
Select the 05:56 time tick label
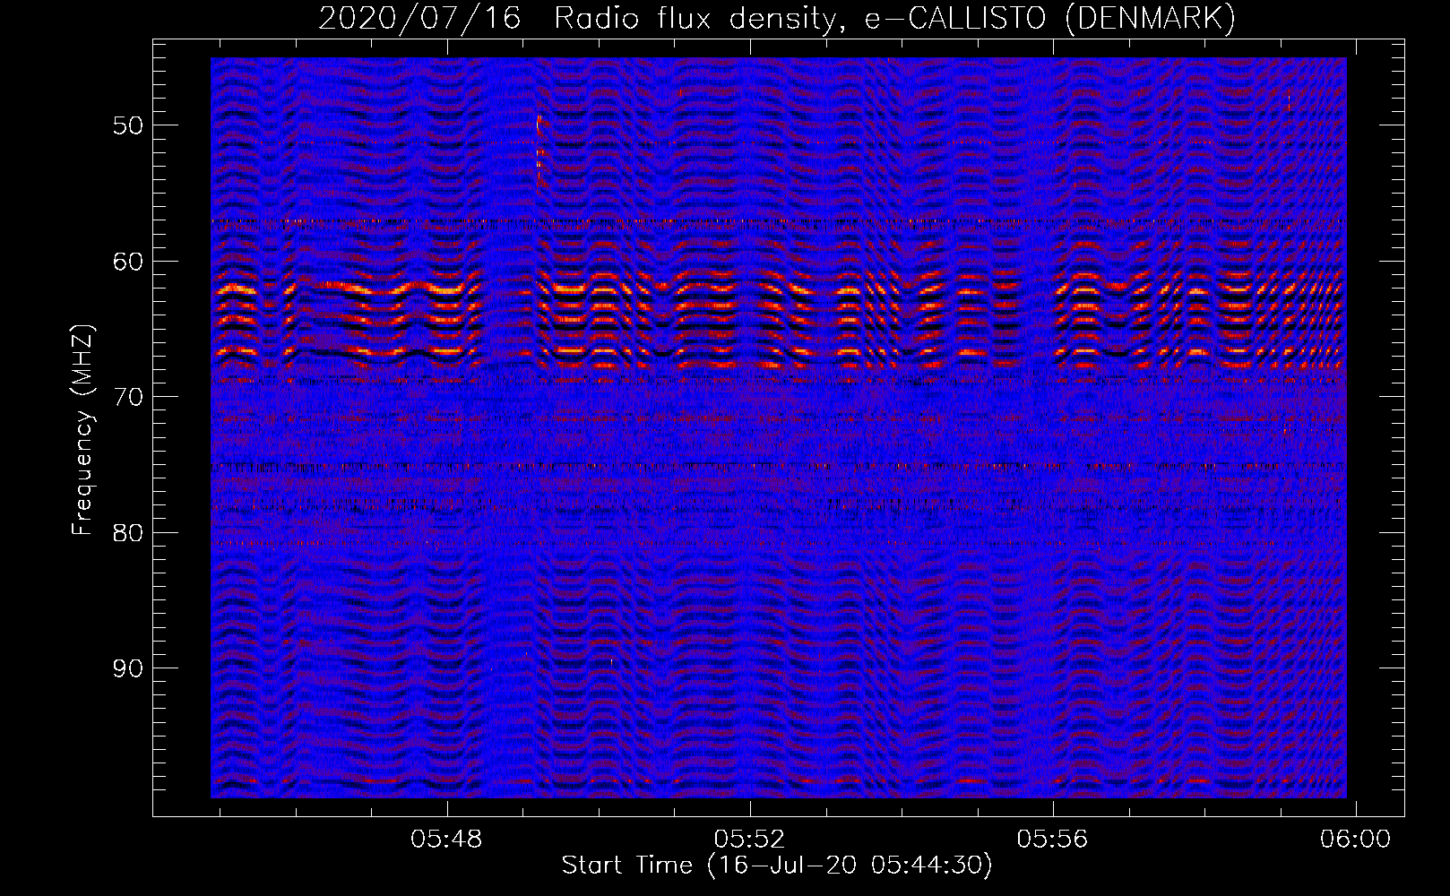tap(1052, 840)
